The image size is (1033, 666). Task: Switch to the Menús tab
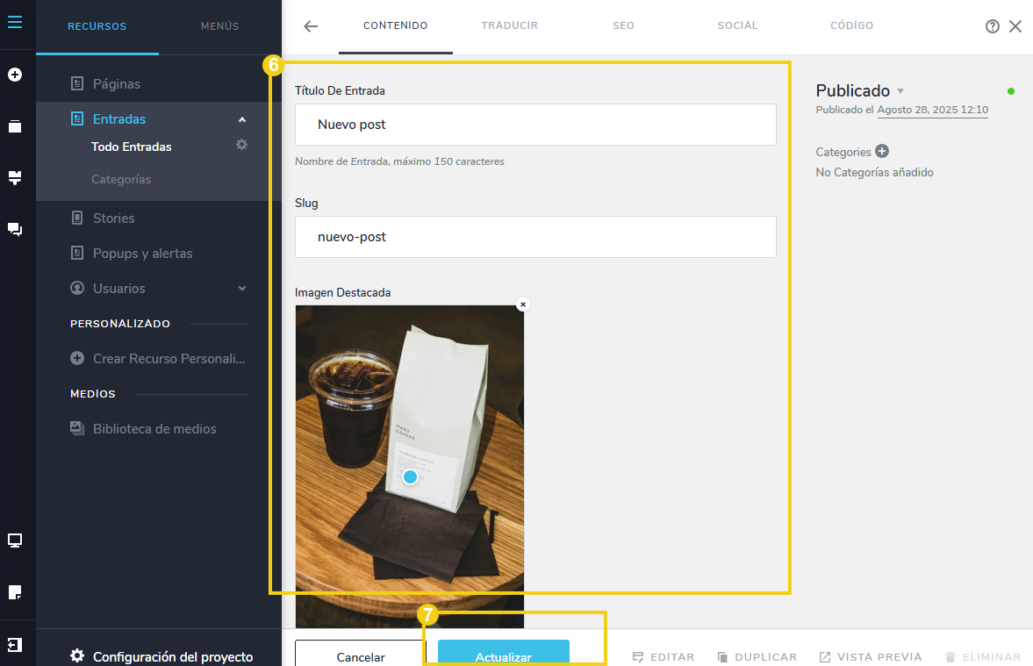[x=220, y=26]
